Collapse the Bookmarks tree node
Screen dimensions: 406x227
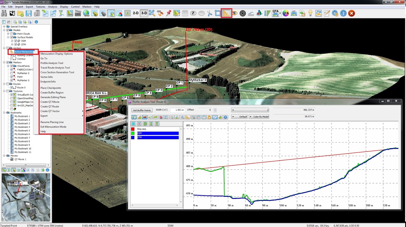point(4,113)
